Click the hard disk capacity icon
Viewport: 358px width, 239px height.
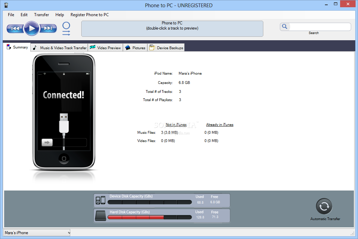[x=101, y=215]
